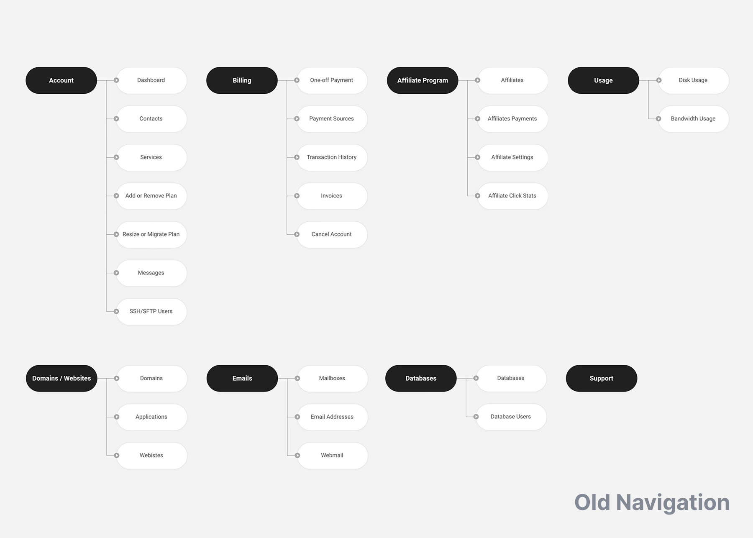753x538 pixels.
Task: Click the arrow marker before Applications
Action: click(x=117, y=417)
